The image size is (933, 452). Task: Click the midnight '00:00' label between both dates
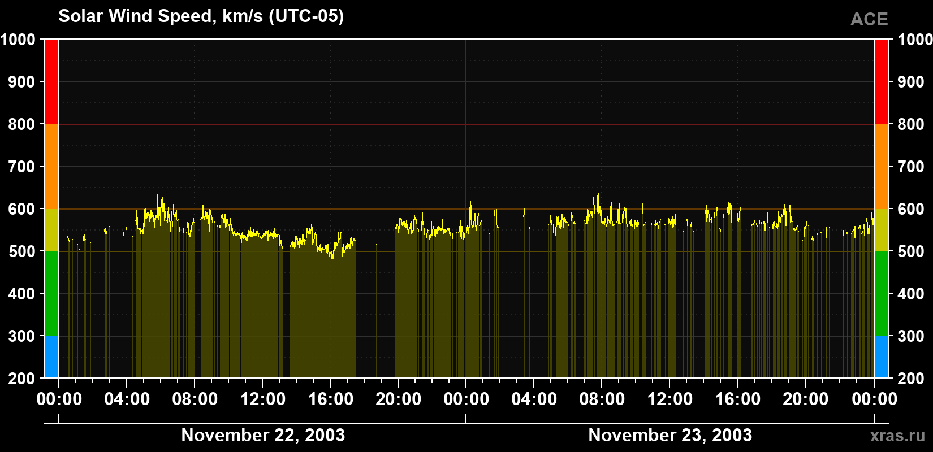pos(466,399)
